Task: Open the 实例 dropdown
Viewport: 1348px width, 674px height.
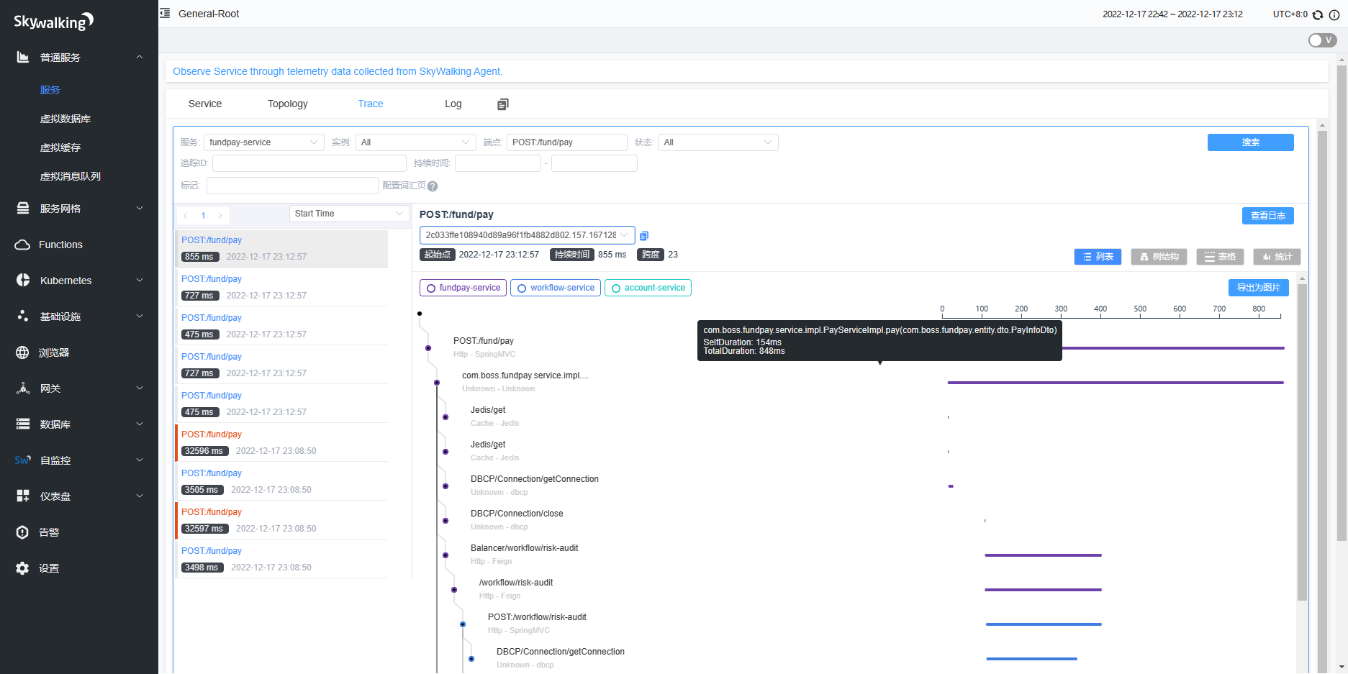Action: pyautogui.click(x=415, y=142)
